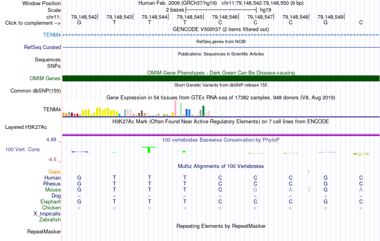Image resolution: width=380 pixels, height=241 pixels.
Task: Click the olive PhyloP mark at last base
Action: click(361, 154)
